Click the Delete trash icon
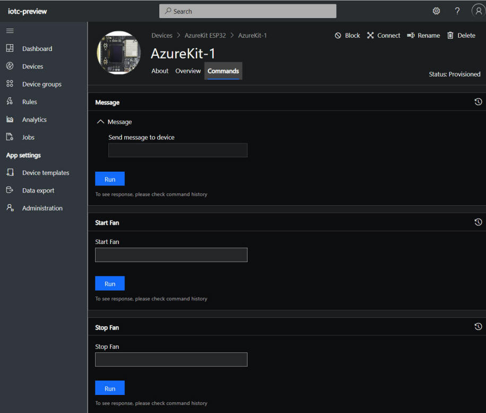 tap(450, 35)
